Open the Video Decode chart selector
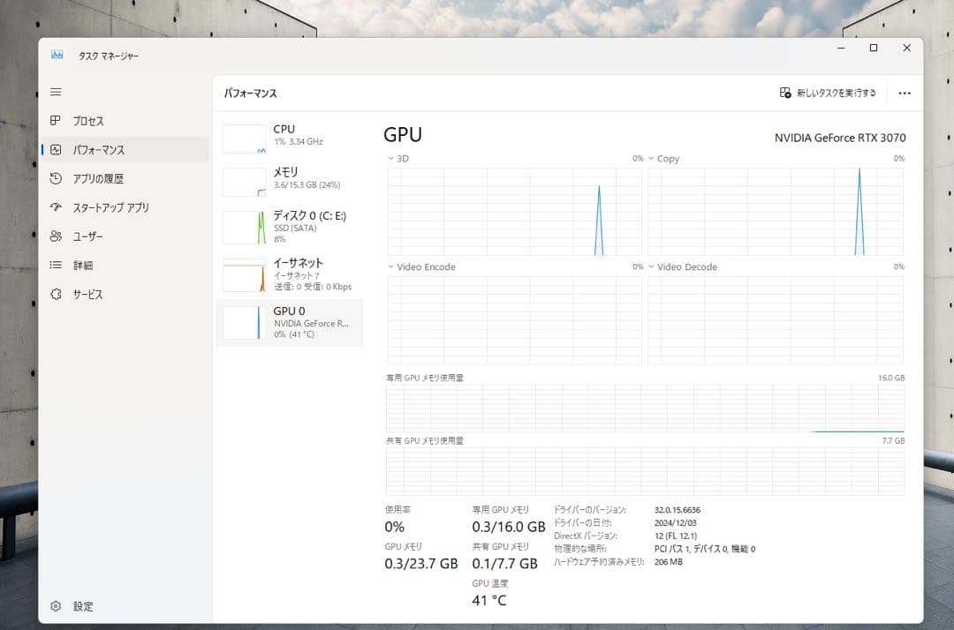The height and width of the screenshot is (630, 954). coord(650,266)
